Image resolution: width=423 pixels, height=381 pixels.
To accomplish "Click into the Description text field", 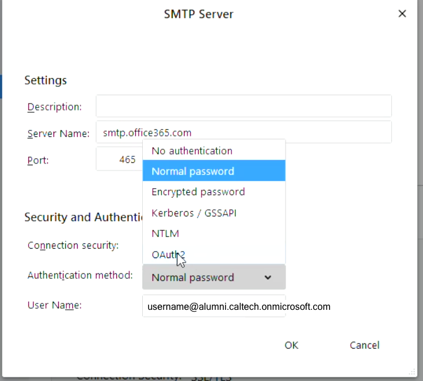I will point(243,106).
